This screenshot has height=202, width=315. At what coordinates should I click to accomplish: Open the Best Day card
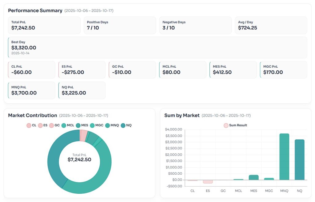tap(157, 47)
